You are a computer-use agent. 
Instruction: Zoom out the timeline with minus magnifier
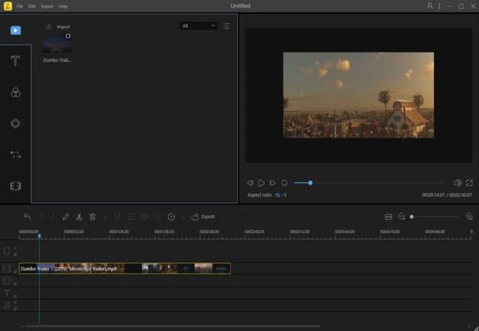[402, 217]
